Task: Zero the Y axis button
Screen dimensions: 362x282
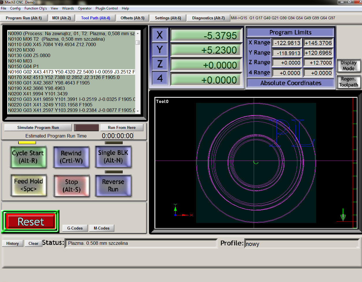Action: (x=160, y=50)
